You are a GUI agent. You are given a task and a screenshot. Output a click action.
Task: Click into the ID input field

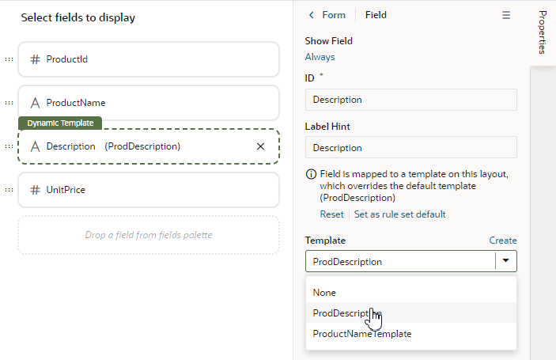(411, 100)
